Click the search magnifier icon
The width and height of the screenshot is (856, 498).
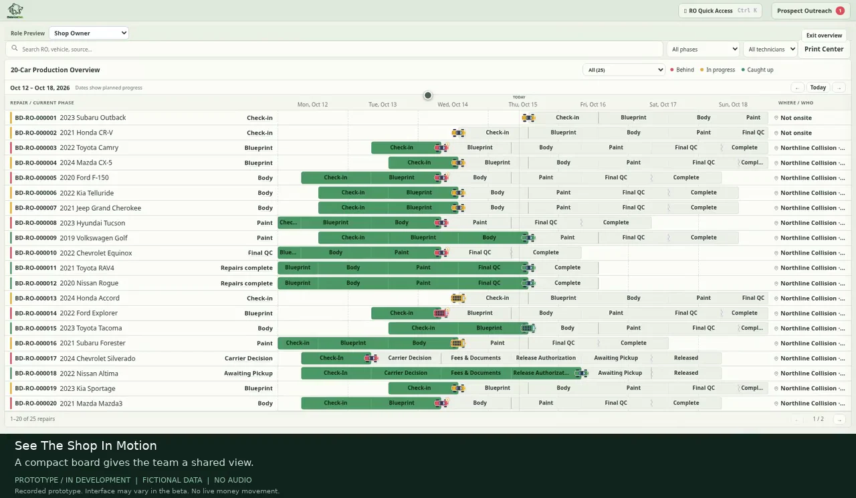pyautogui.click(x=15, y=49)
